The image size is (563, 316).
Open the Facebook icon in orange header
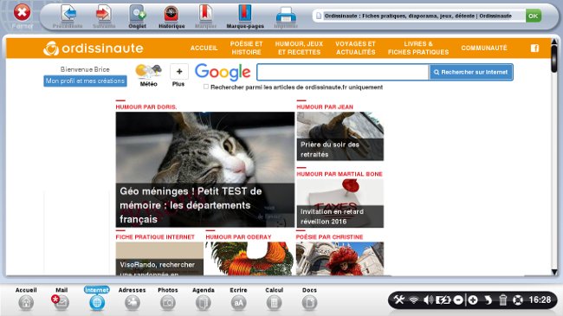[534, 48]
